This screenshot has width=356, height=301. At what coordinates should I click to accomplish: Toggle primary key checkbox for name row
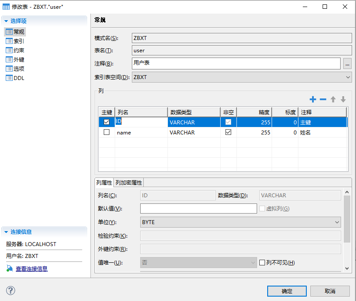pyautogui.click(x=106, y=132)
